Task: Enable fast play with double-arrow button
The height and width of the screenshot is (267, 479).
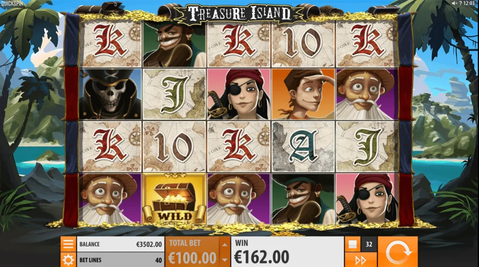Action: [x=361, y=260]
